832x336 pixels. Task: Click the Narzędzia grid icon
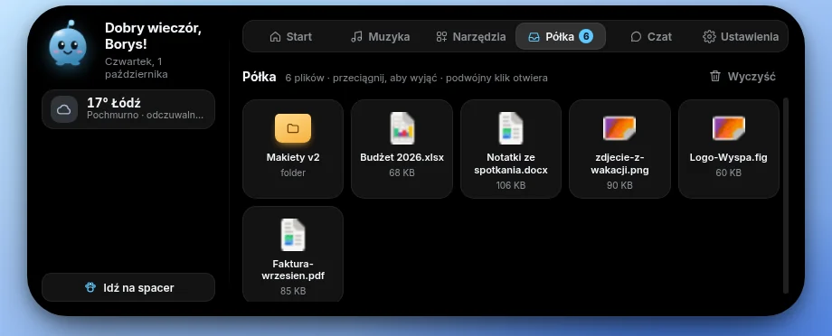click(x=441, y=36)
